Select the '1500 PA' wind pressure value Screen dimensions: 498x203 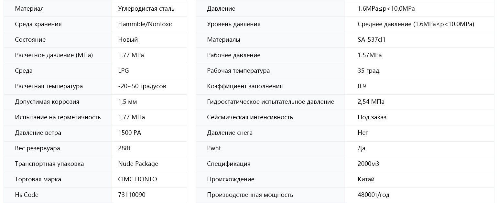[x=130, y=133]
